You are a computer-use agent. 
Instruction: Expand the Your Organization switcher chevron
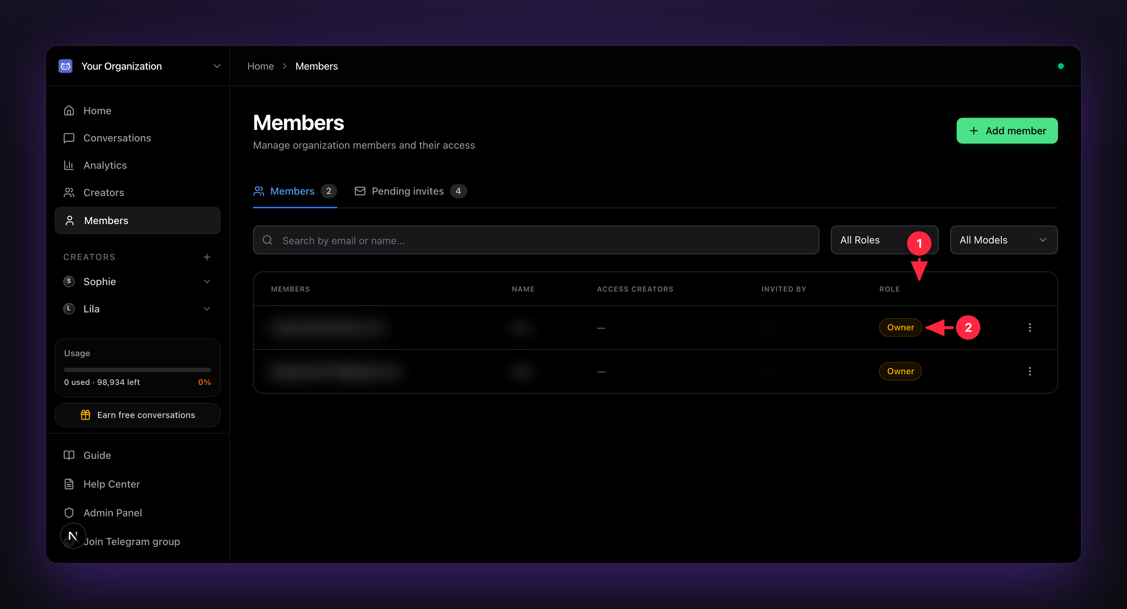coord(217,66)
